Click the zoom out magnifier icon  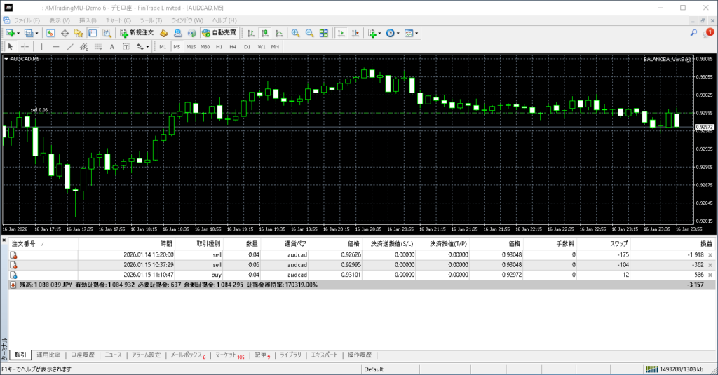pos(309,33)
